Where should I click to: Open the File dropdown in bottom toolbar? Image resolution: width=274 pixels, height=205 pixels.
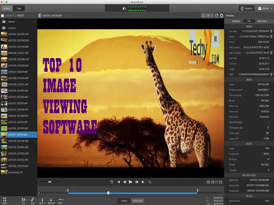(x=24, y=200)
